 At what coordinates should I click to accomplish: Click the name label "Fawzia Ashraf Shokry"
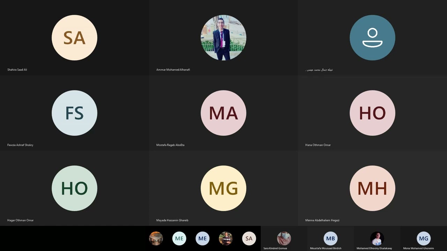(20, 145)
